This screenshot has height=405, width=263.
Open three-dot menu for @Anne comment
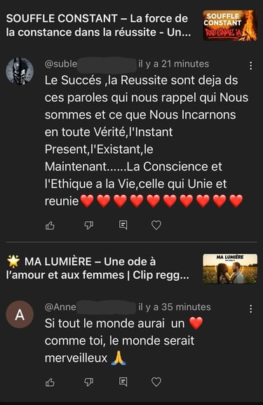pos(250,309)
